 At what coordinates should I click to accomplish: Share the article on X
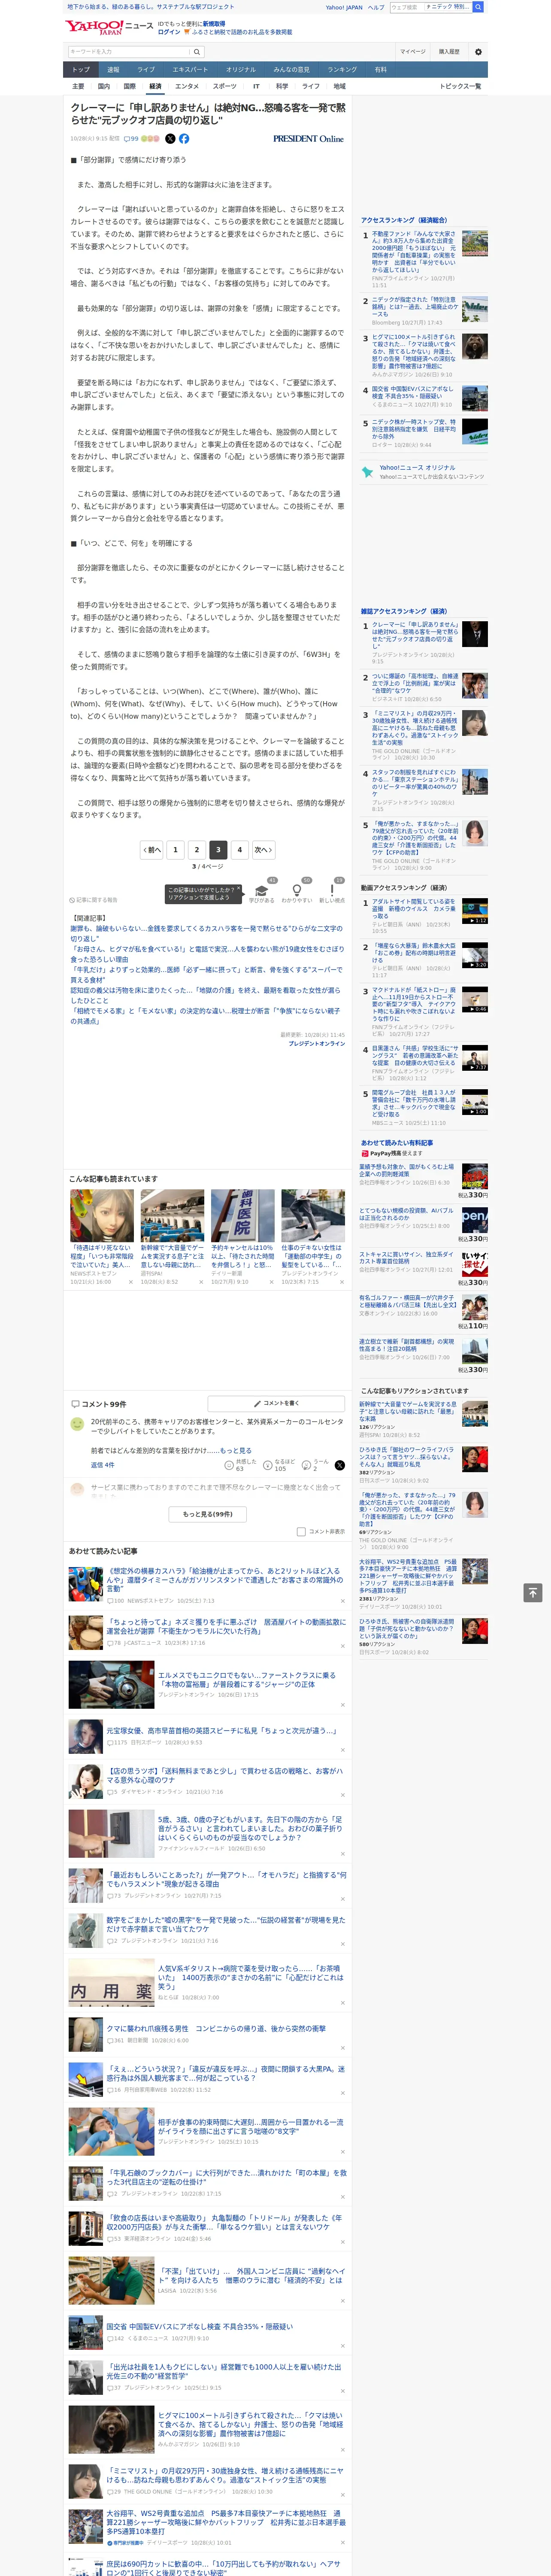pyautogui.click(x=170, y=139)
